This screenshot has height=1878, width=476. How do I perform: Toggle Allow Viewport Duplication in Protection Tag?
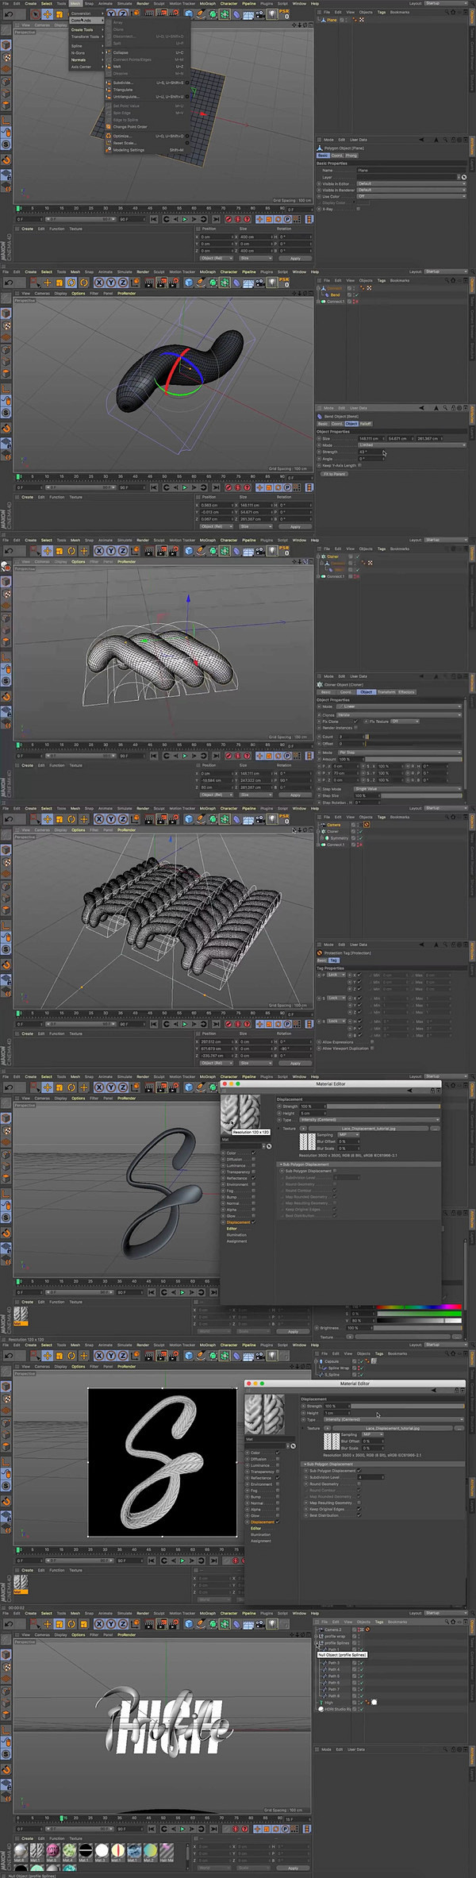(371, 1049)
